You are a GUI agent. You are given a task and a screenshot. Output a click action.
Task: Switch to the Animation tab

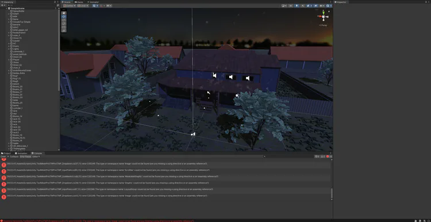click(21, 153)
